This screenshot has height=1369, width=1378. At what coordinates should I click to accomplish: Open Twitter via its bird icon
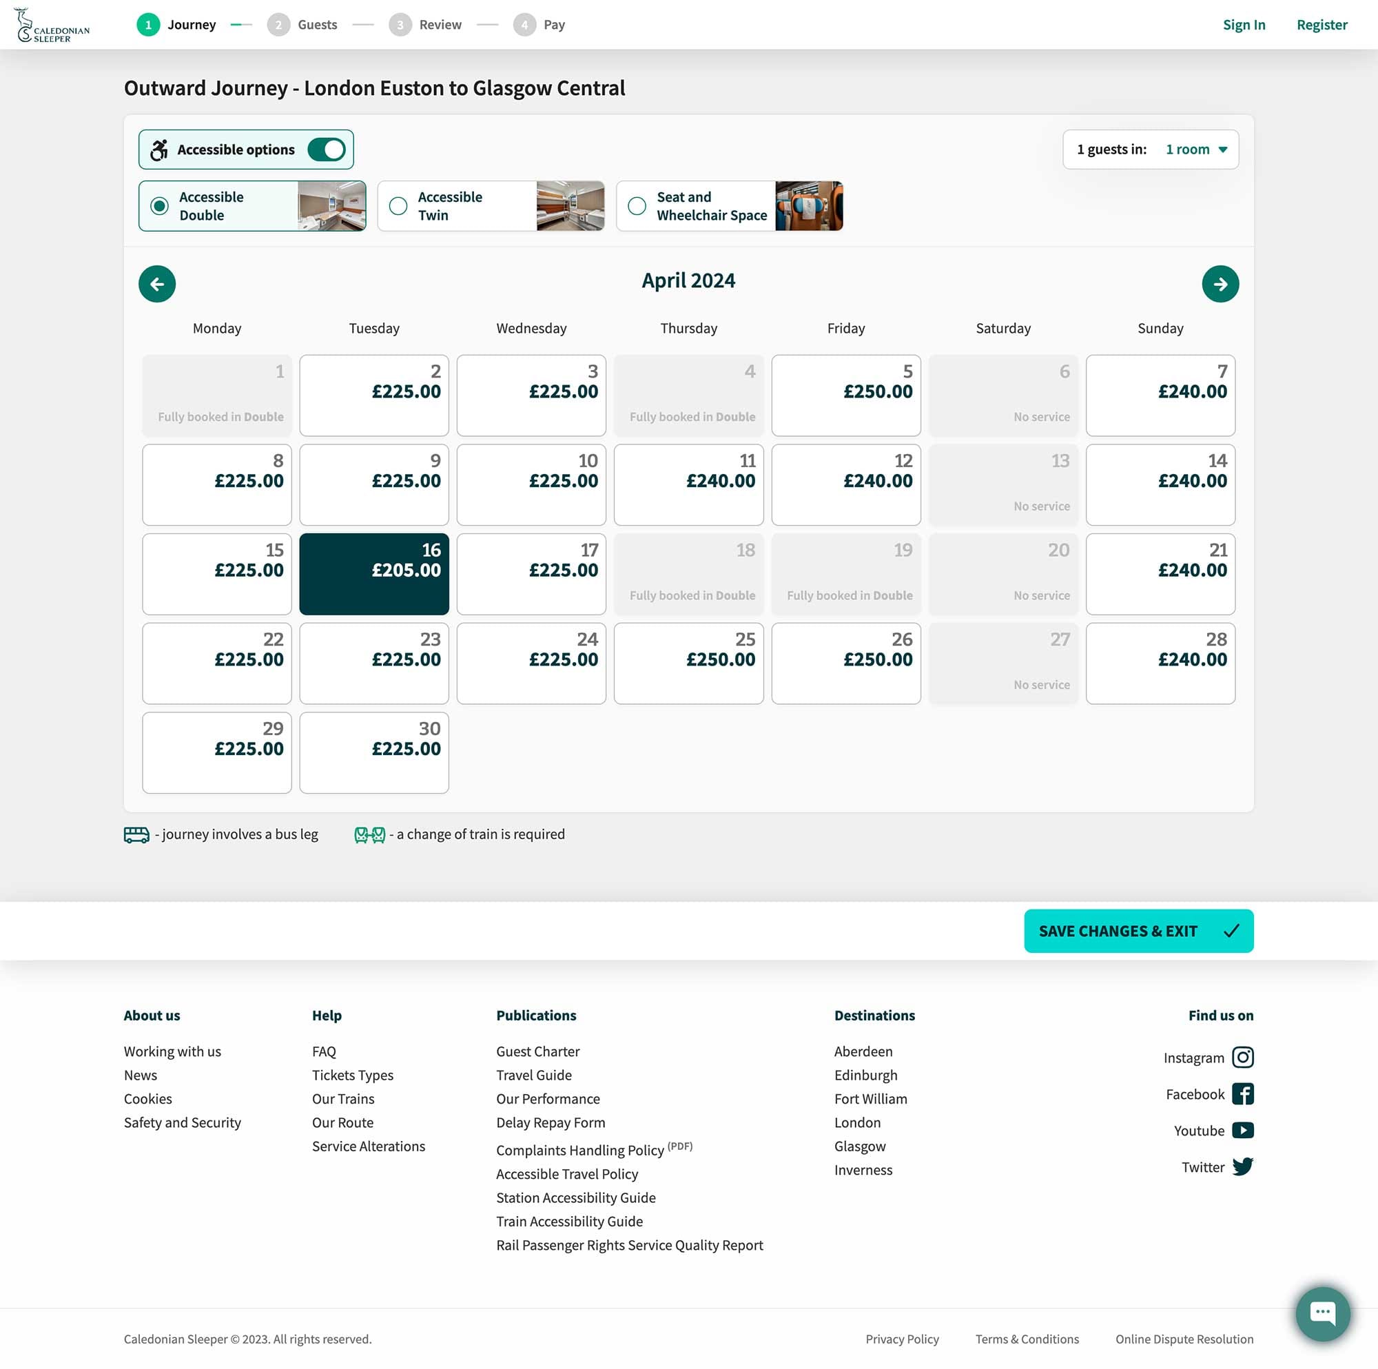[x=1242, y=1167]
